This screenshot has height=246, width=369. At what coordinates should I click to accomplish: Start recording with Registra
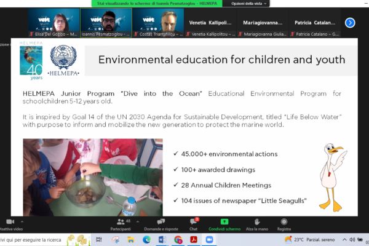click(284, 224)
